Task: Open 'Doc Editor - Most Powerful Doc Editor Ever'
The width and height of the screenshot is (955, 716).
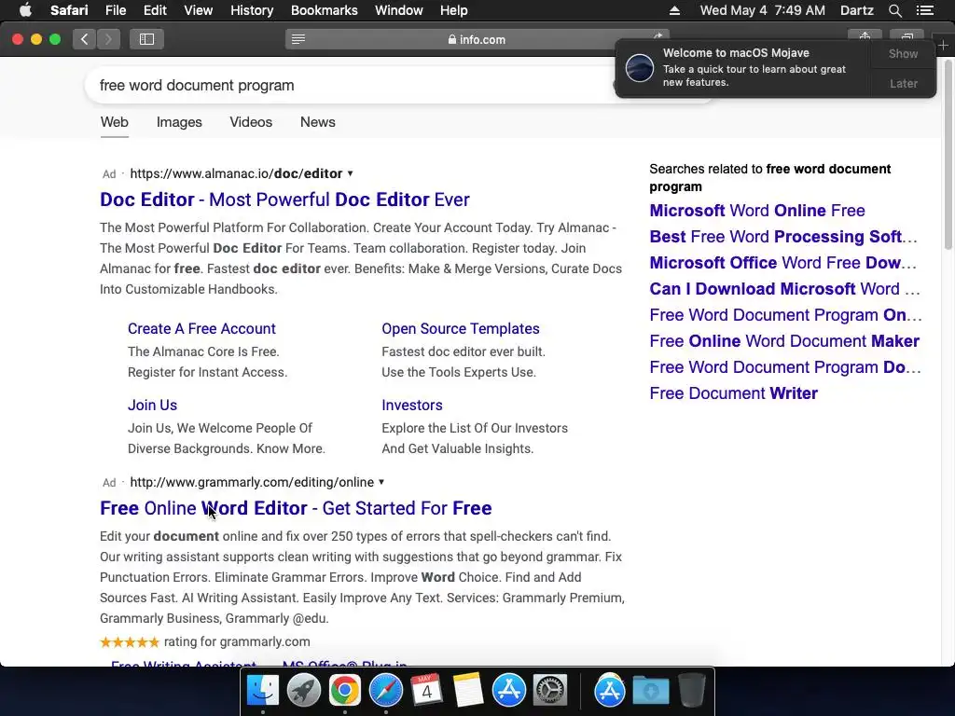Action: pyautogui.click(x=284, y=200)
